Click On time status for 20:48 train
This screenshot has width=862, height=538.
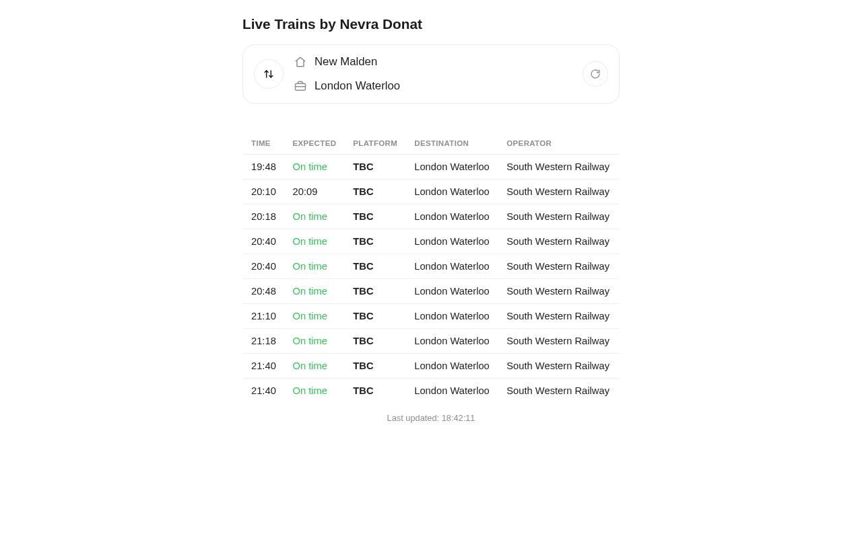coord(310,291)
